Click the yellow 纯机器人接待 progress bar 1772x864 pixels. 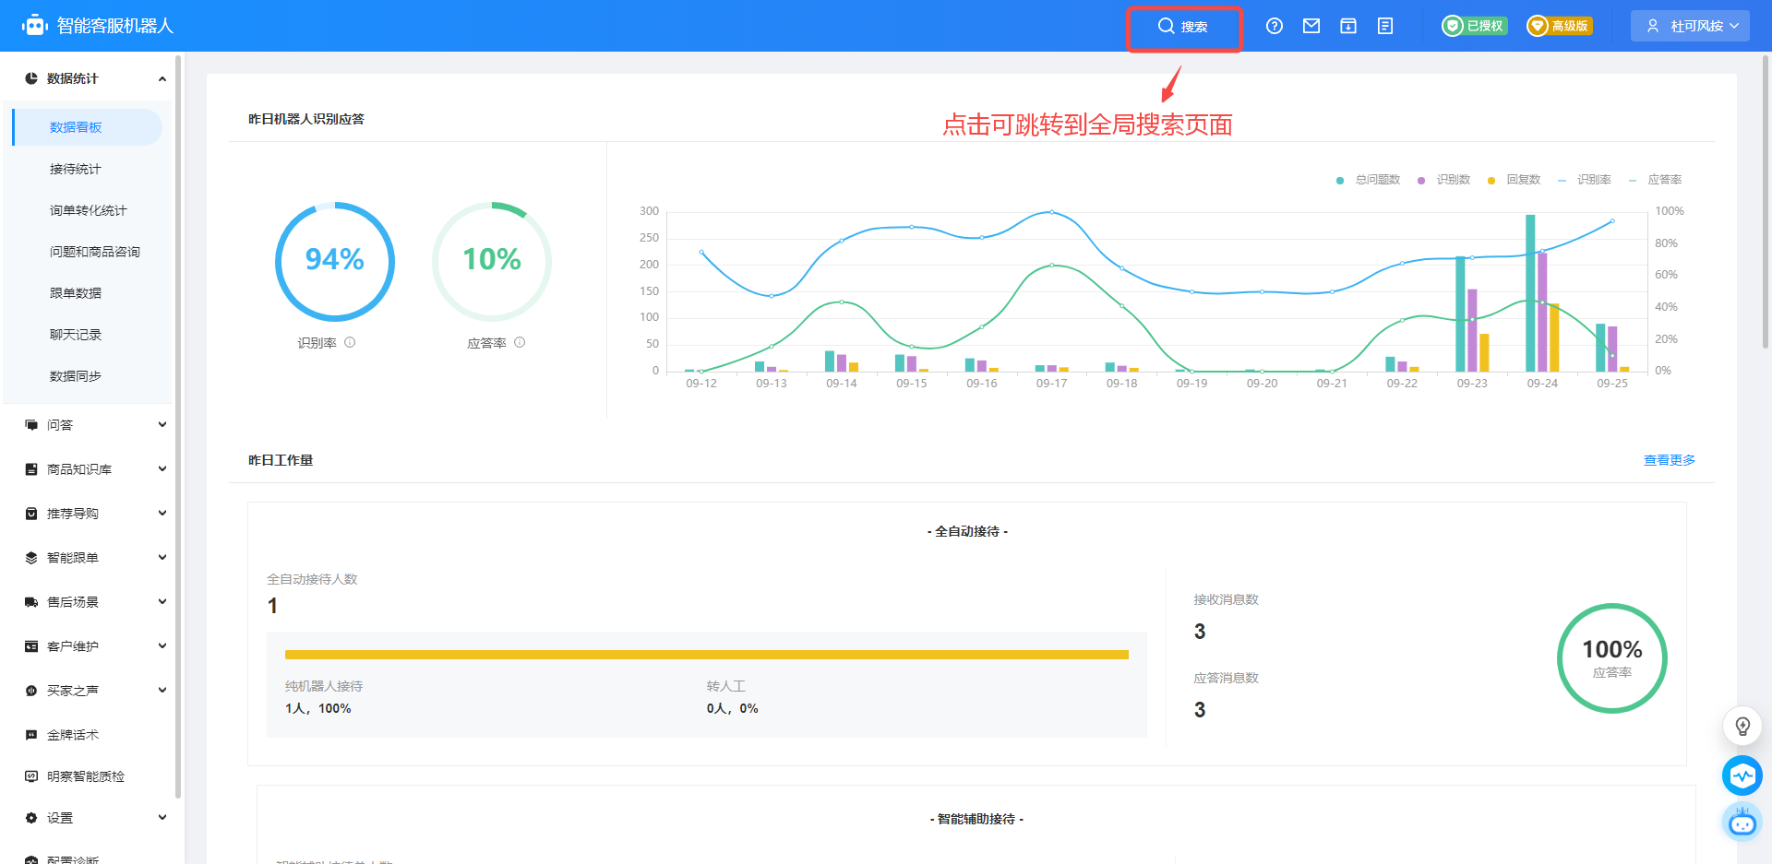707,655
